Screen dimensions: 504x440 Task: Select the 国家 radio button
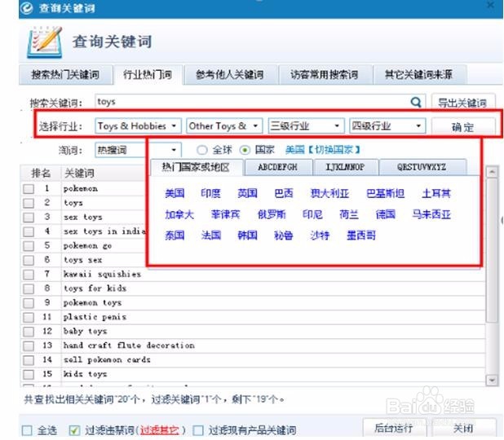245,150
